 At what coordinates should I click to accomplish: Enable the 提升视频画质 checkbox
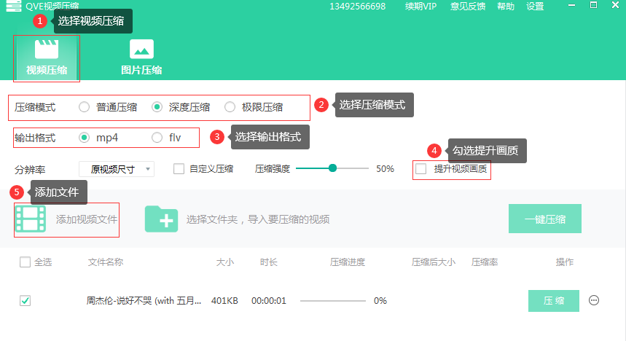pos(420,169)
